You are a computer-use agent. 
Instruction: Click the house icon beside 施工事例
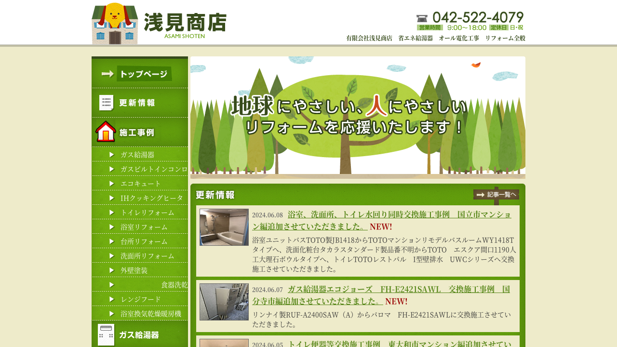coord(106,132)
